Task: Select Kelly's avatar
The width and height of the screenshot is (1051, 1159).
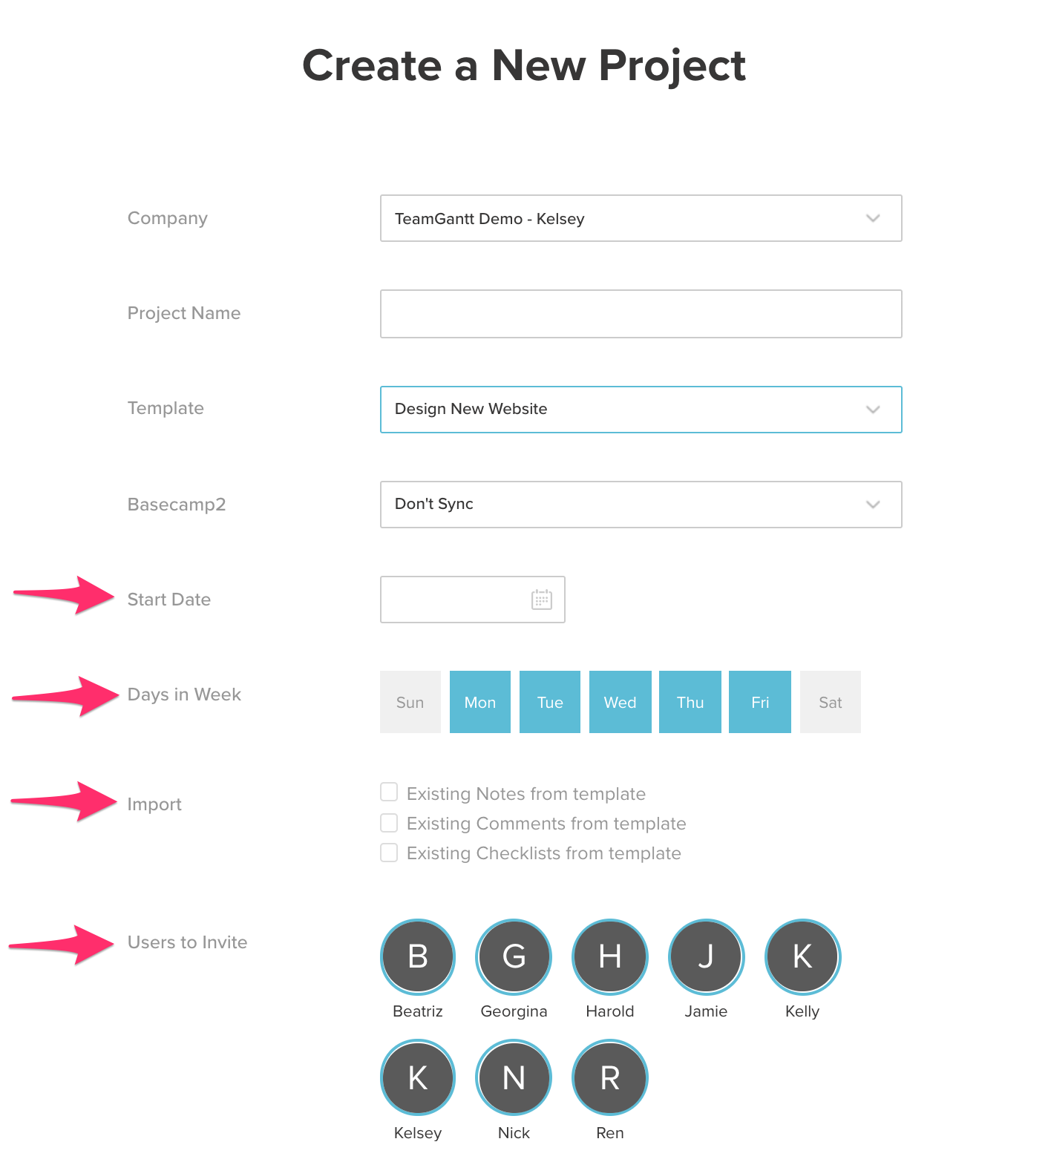Action: tap(802, 957)
